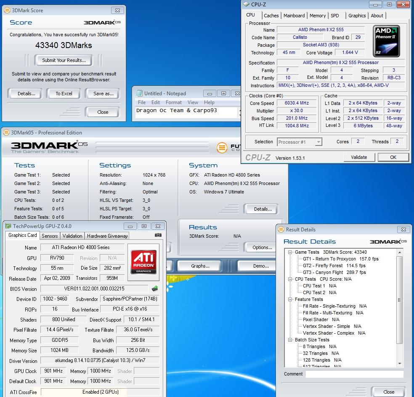Close the Result Details window with X

403,229
